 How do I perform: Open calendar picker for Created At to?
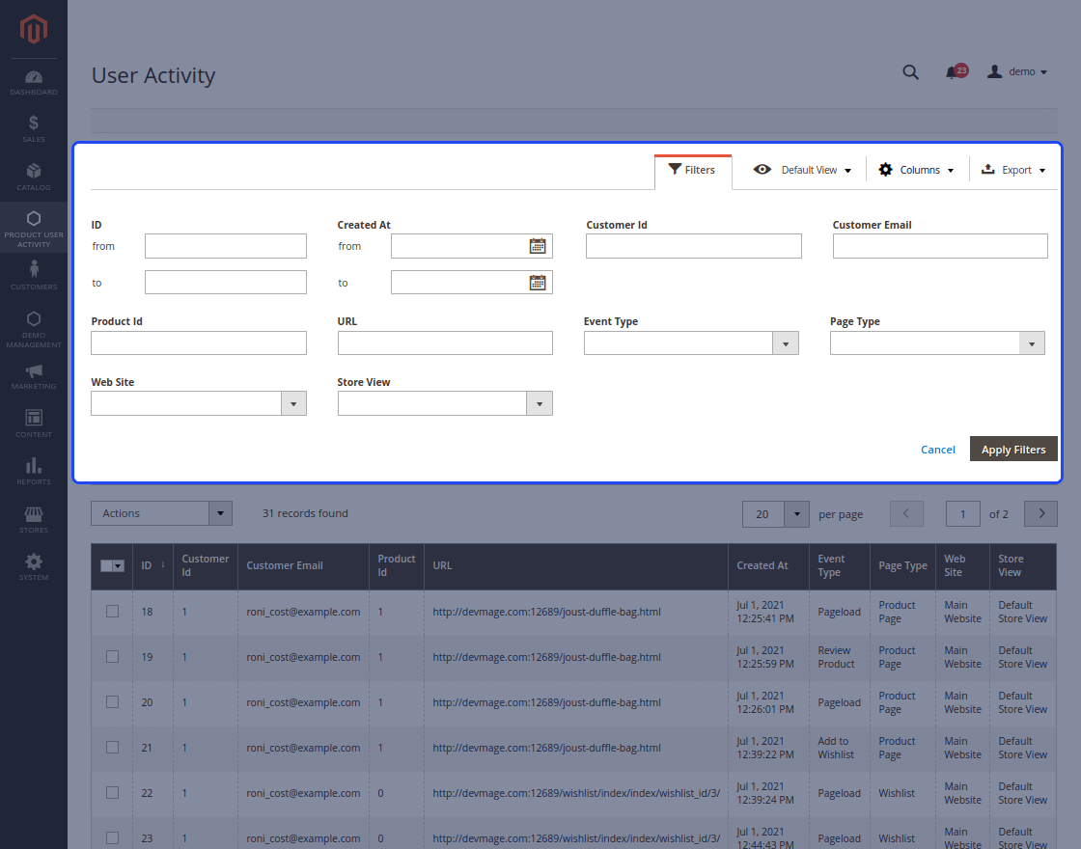point(538,283)
